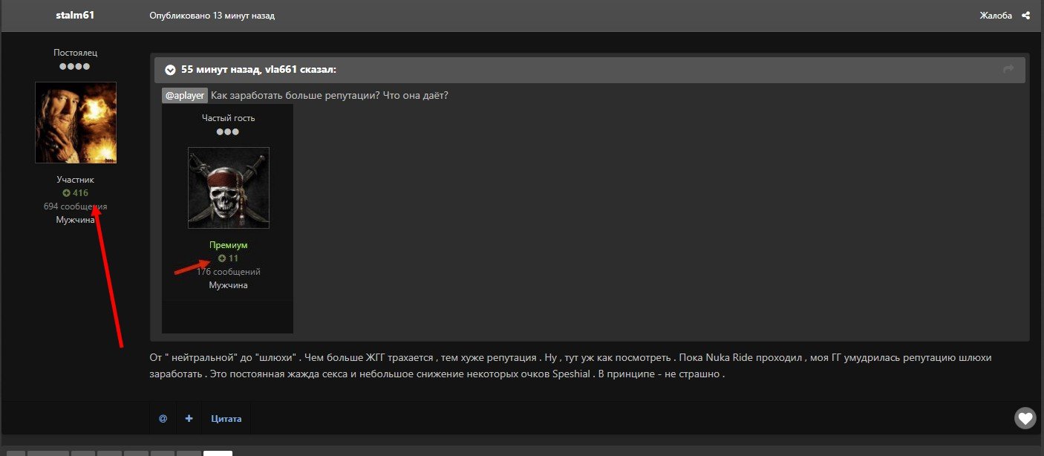The image size is (1044, 456).
Task: Click the "Опубликовано 13 минут назад" timestamp
Action: pos(212,16)
